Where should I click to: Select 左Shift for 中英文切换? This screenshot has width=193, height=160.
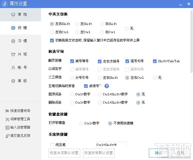tap(77, 24)
